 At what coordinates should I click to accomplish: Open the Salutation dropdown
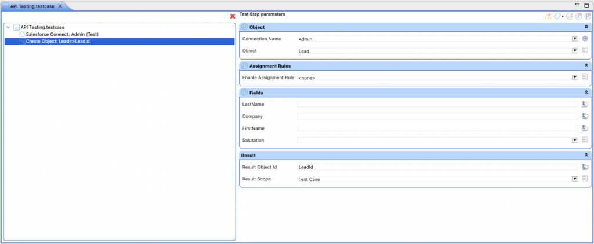coord(575,140)
